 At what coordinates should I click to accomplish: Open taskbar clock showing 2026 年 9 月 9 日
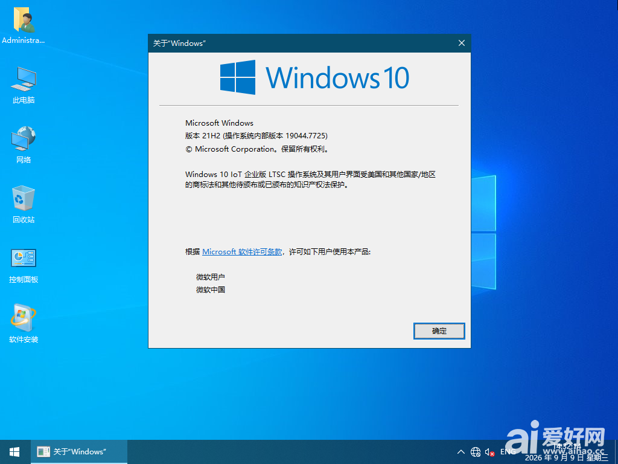pyautogui.click(x=567, y=452)
